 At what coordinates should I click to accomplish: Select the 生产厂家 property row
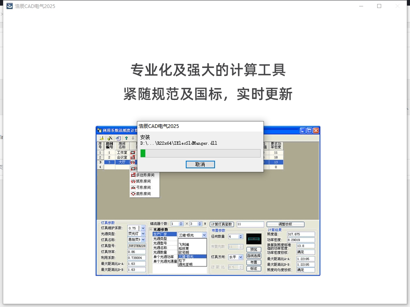(x=165, y=234)
